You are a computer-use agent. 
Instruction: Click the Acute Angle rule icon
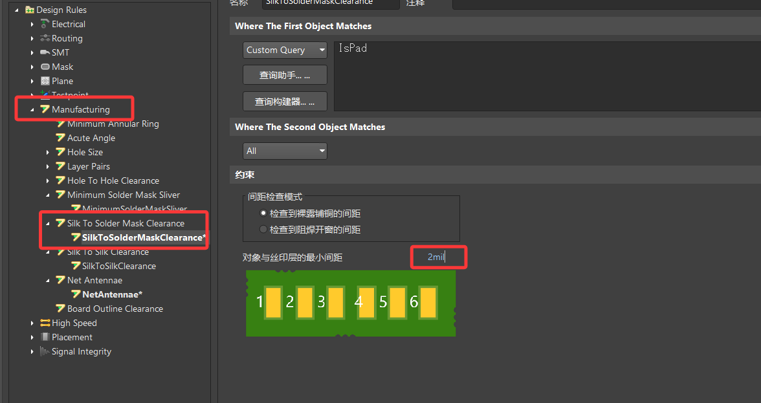point(61,138)
